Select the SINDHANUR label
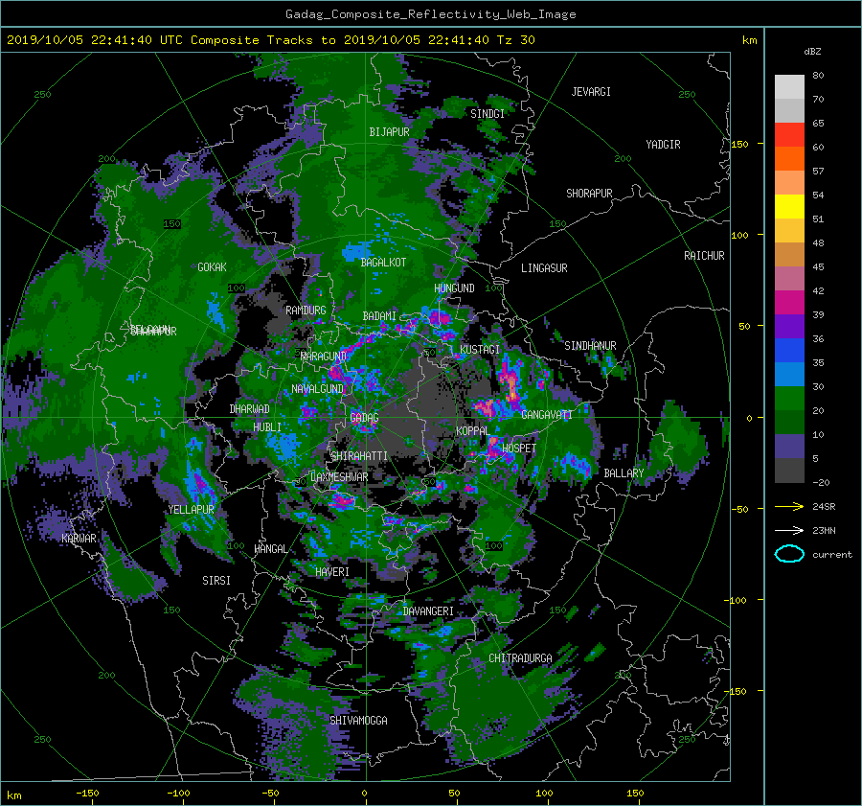Screen dimensions: 862x806 pyautogui.click(x=590, y=346)
